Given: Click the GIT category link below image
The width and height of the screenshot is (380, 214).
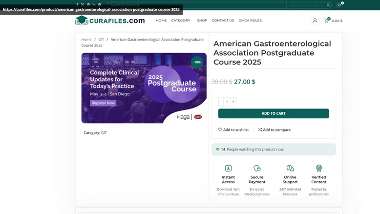Looking at the screenshot, I should pyautogui.click(x=104, y=132).
